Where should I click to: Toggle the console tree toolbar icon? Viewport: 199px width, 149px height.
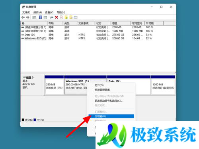pyautogui.click(x=34, y=17)
